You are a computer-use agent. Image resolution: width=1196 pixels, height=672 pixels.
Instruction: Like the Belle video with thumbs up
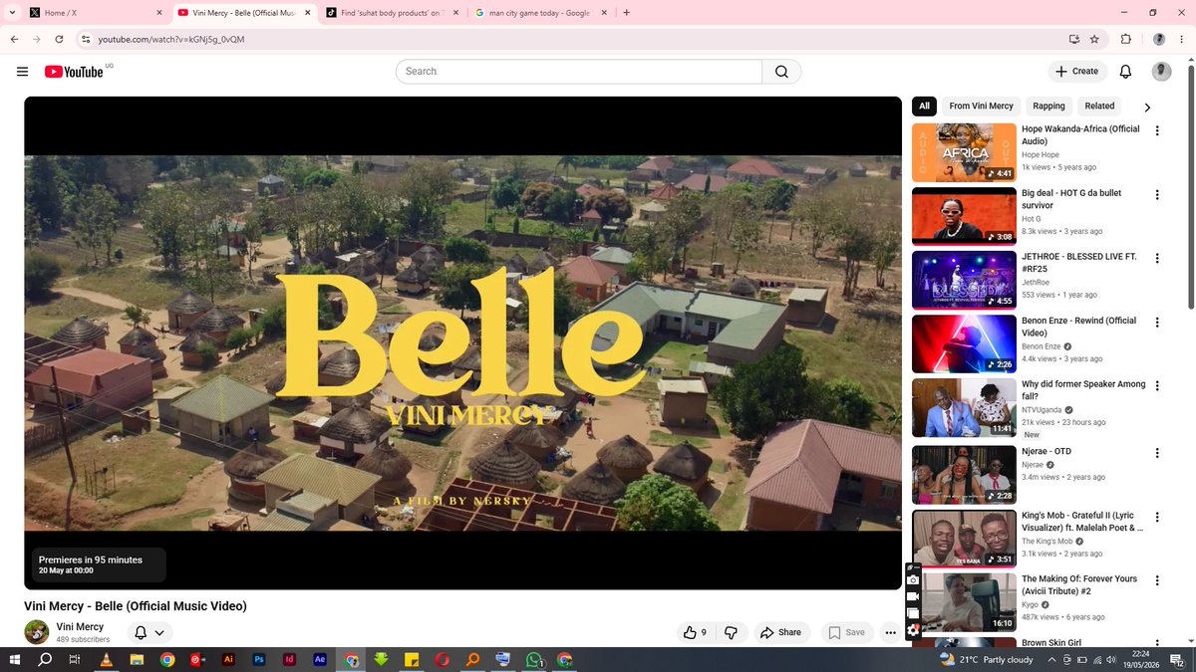694,632
